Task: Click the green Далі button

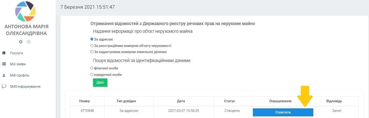Action: coord(100,83)
